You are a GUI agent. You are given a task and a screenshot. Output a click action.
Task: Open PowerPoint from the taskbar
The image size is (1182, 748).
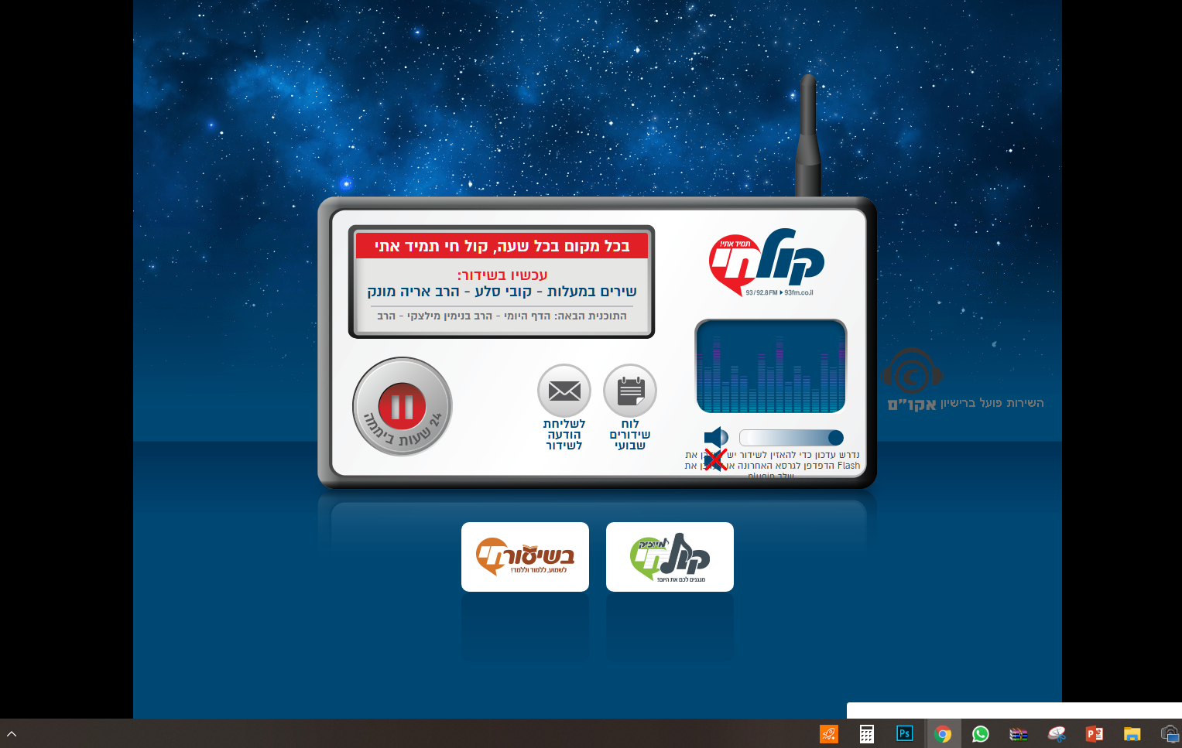pos(1094,733)
